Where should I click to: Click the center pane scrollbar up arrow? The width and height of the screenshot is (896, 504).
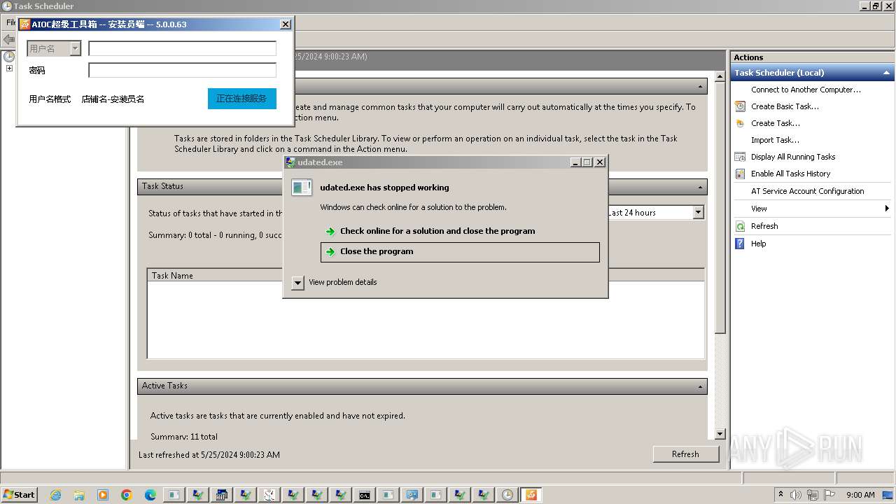point(720,76)
